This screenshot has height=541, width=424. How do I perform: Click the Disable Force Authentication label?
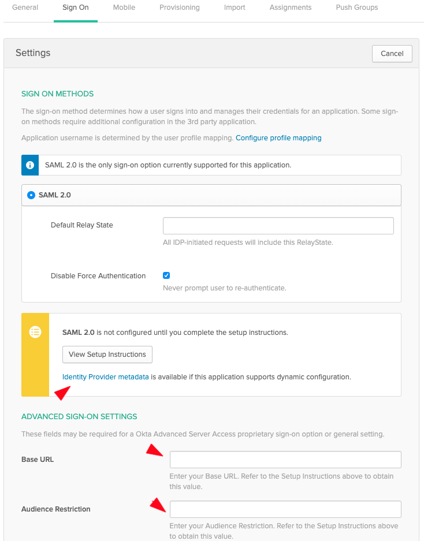98,276
